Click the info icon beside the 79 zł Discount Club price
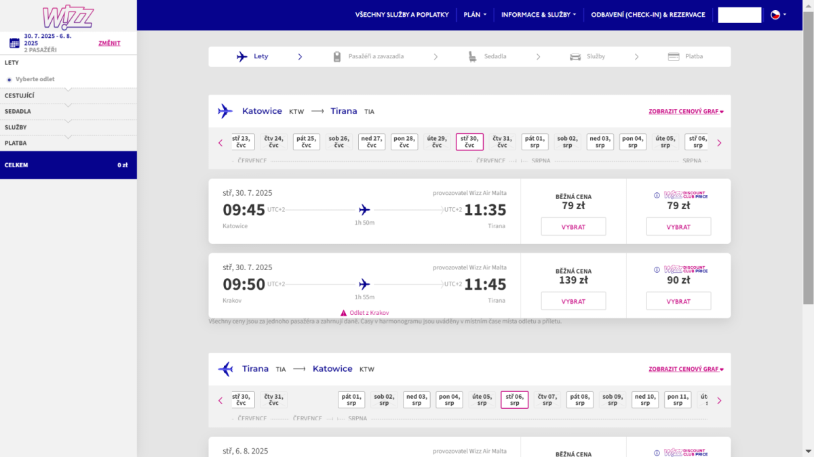Image resolution: width=814 pixels, height=457 pixels. click(656, 196)
